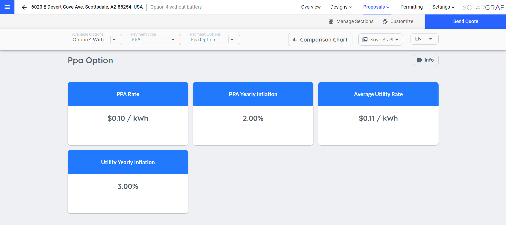
Task: Select the PPA Rate card
Action: [x=128, y=113]
